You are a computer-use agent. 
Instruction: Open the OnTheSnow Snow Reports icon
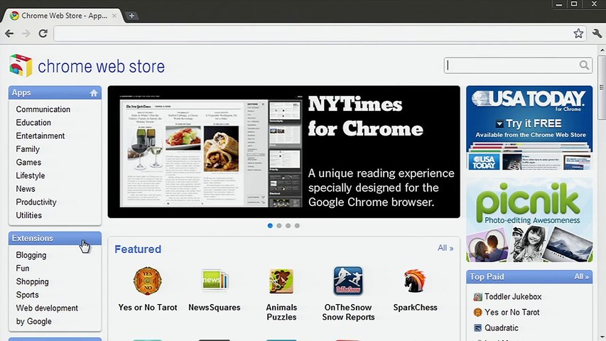click(x=348, y=281)
